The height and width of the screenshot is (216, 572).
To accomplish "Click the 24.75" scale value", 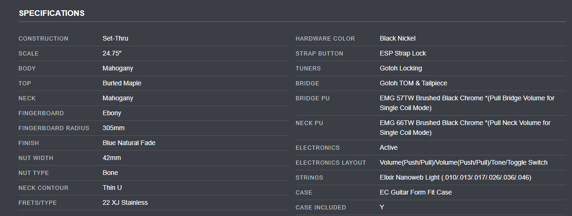I will pyautogui.click(x=112, y=53).
